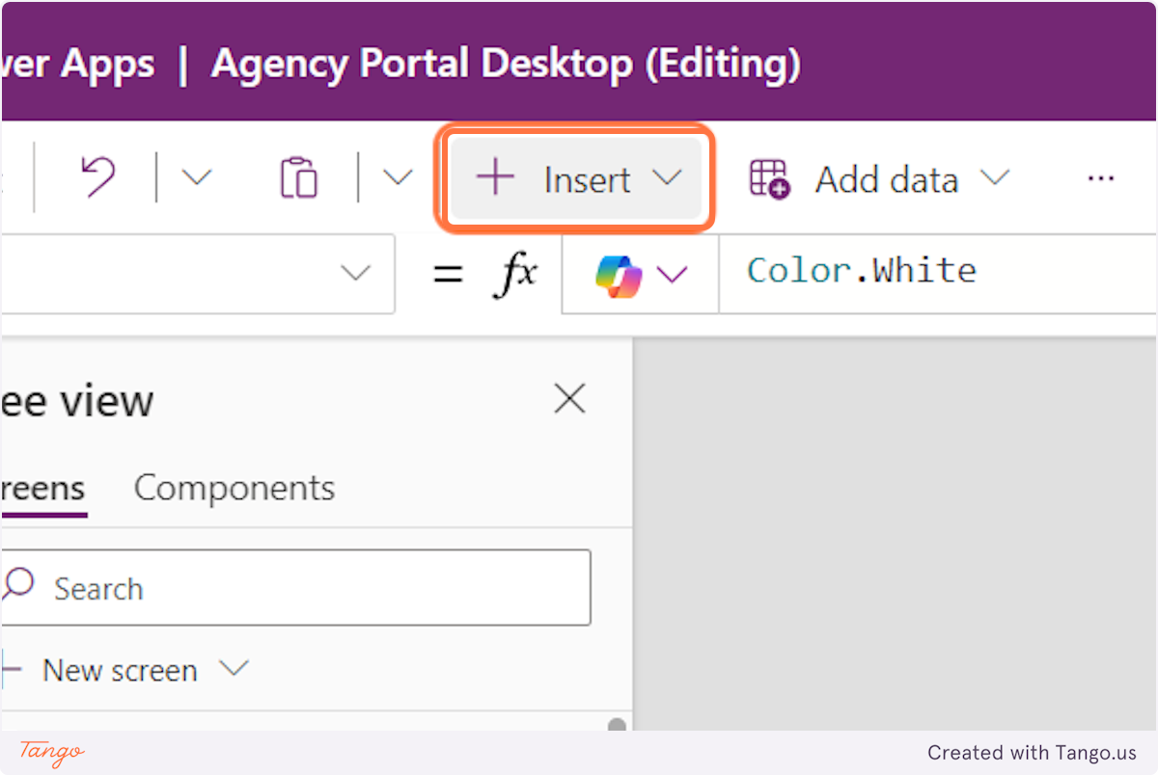Open the ellipsis overflow menu in toolbar
1158x775 pixels.
pyautogui.click(x=1100, y=178)
